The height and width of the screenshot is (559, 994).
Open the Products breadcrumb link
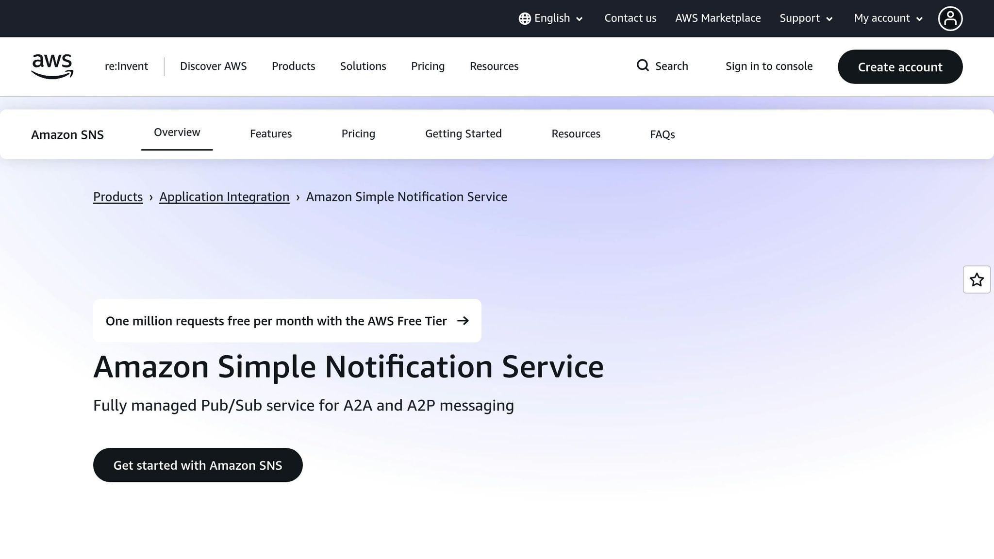tap(117, 197)
